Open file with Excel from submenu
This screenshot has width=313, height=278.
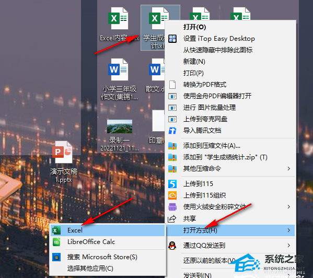[108, 230]
